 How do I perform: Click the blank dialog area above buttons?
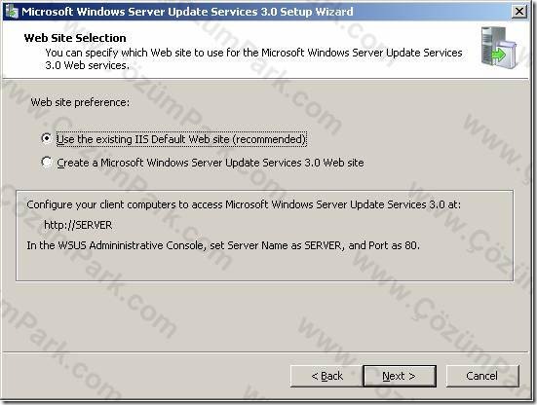pyautogui.click(x=264, y=316)
